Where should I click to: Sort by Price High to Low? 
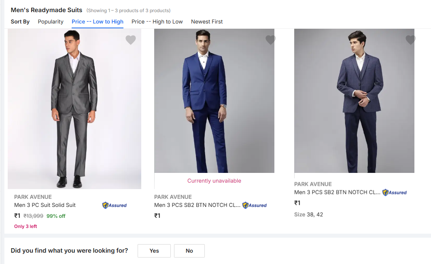[157, 21]
